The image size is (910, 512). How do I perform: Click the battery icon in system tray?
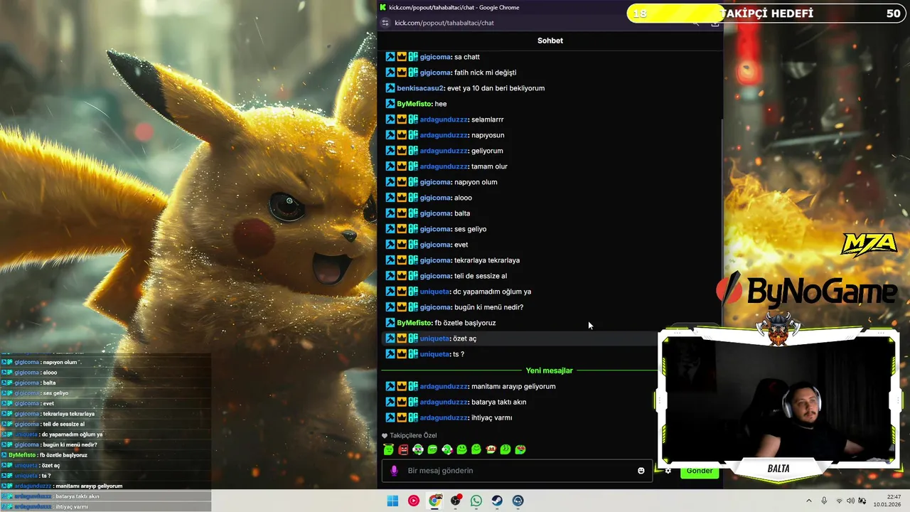pos(862,501)
